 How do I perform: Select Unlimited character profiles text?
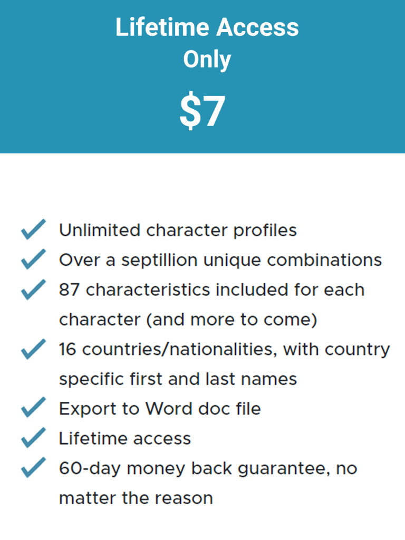(178, 230)
